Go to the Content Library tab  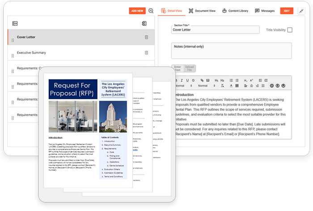pyautogui.click(x=235, y=11)
